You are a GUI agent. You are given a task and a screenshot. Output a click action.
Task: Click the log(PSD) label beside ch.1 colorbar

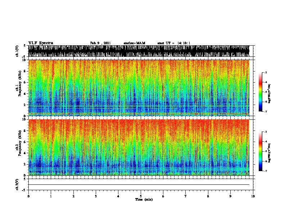(x=269, y=93)
